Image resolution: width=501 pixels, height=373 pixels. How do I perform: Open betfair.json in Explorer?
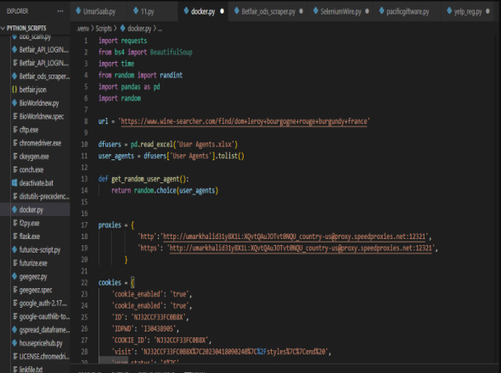[32, 90]
